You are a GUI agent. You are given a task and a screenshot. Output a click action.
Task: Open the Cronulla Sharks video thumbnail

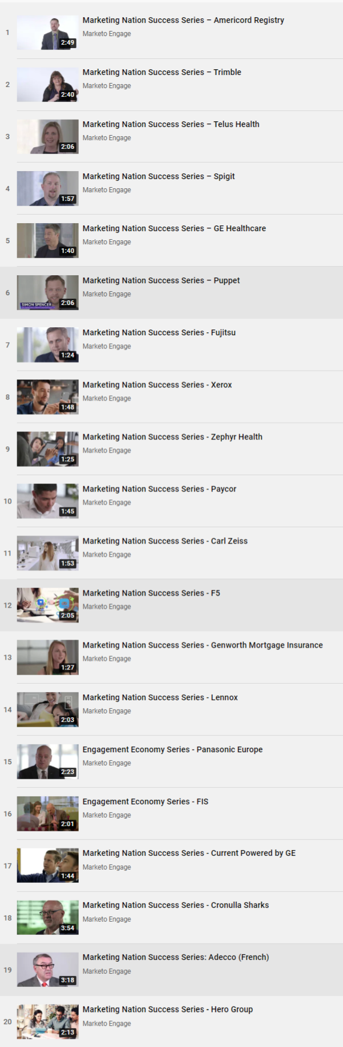(x=47, y=918)
